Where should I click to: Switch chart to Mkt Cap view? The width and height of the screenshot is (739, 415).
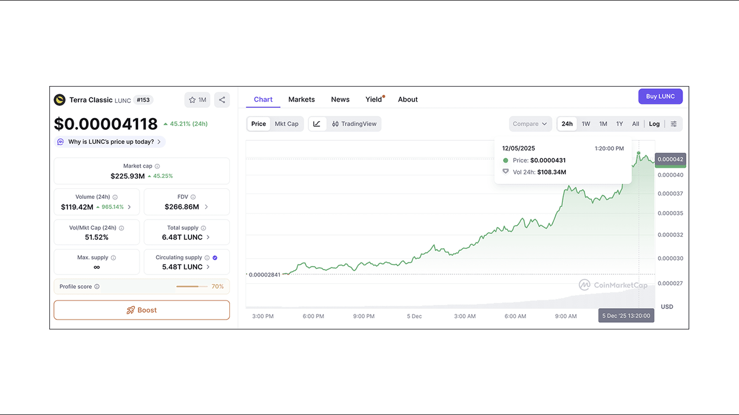pyautogui.click(x=287, y=124)
